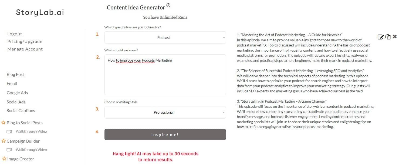
Task: Click the star icon beside Image Creator
Action: (x=3, y=159)
